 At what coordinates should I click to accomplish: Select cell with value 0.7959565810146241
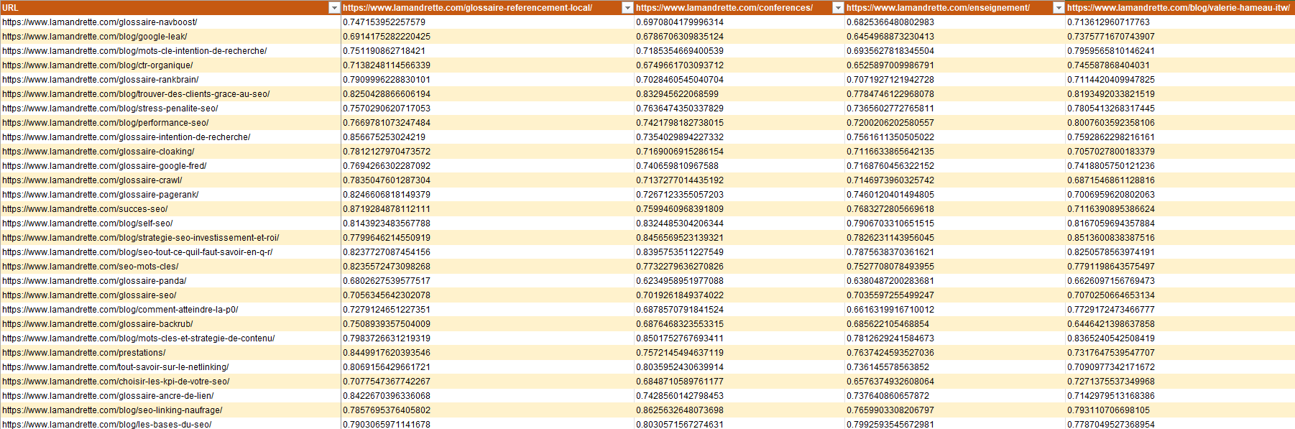pos(1180,51)
